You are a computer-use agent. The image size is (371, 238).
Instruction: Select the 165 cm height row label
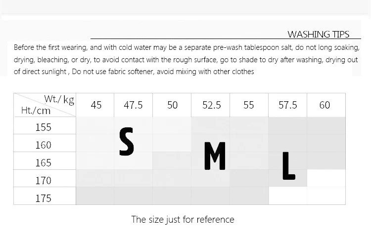pos(44,162)
